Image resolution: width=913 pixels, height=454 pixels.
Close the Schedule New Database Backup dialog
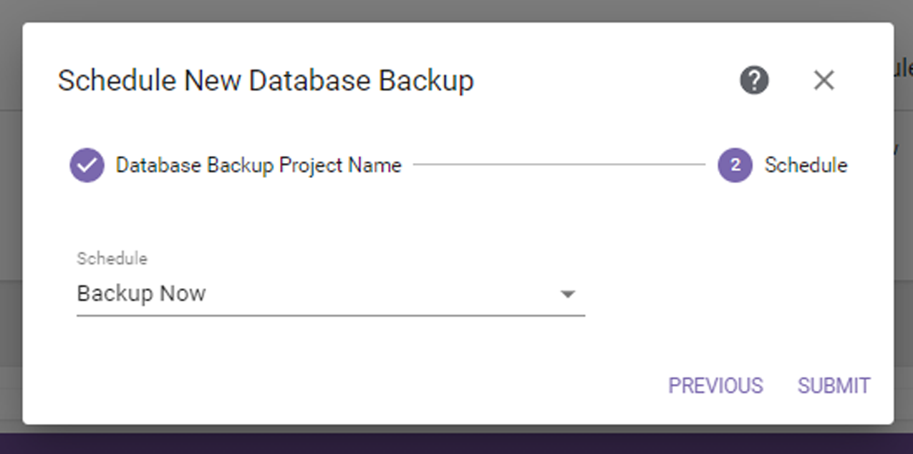pos(824,80)
